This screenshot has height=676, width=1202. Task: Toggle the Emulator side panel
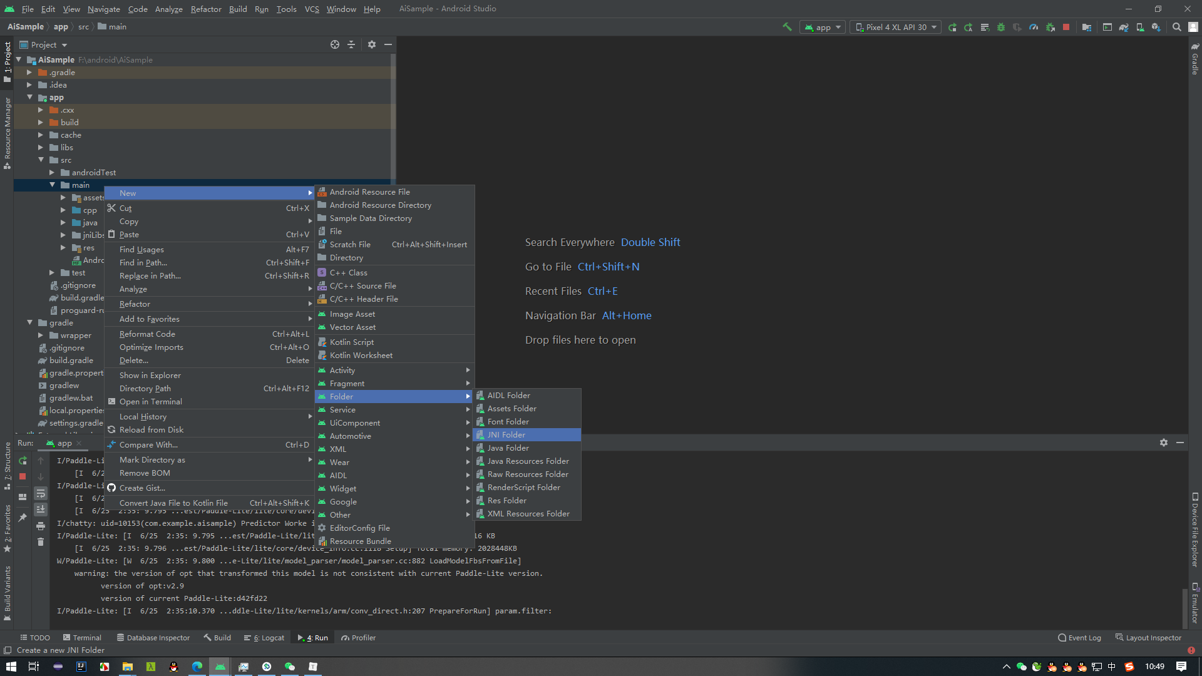pos(1195,603)
